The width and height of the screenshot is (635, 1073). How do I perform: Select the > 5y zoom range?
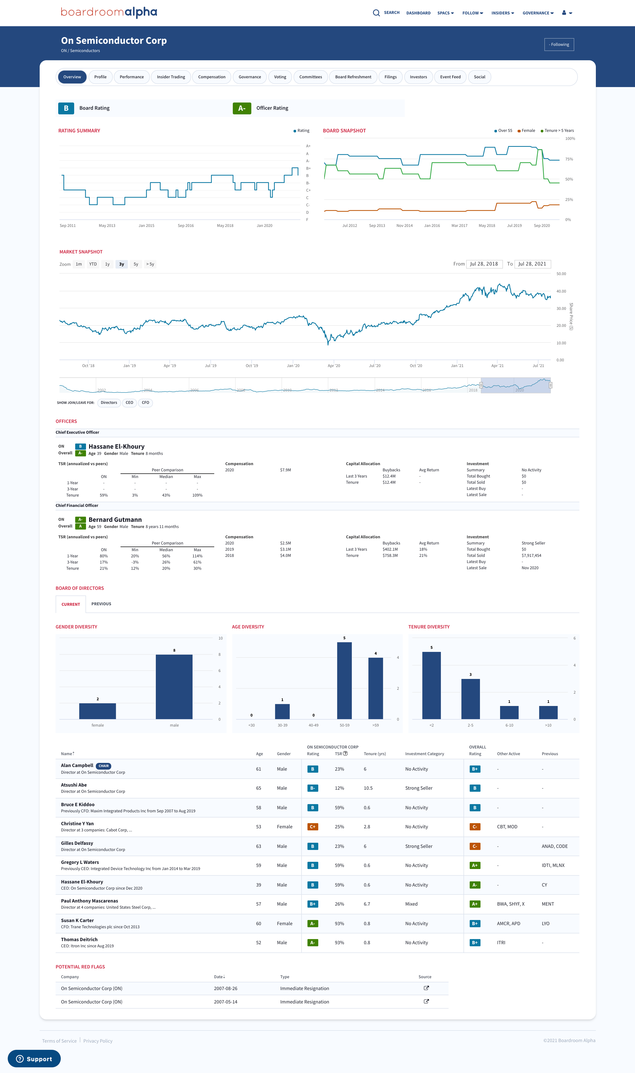click(150, 264)
